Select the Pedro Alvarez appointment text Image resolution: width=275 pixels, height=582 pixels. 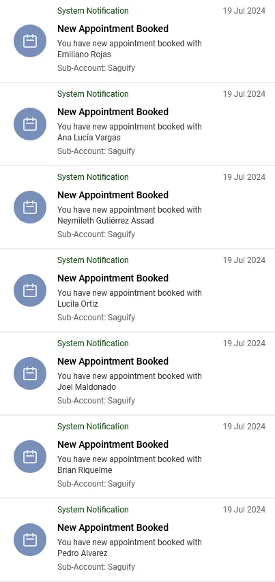(x=130, y=548)
